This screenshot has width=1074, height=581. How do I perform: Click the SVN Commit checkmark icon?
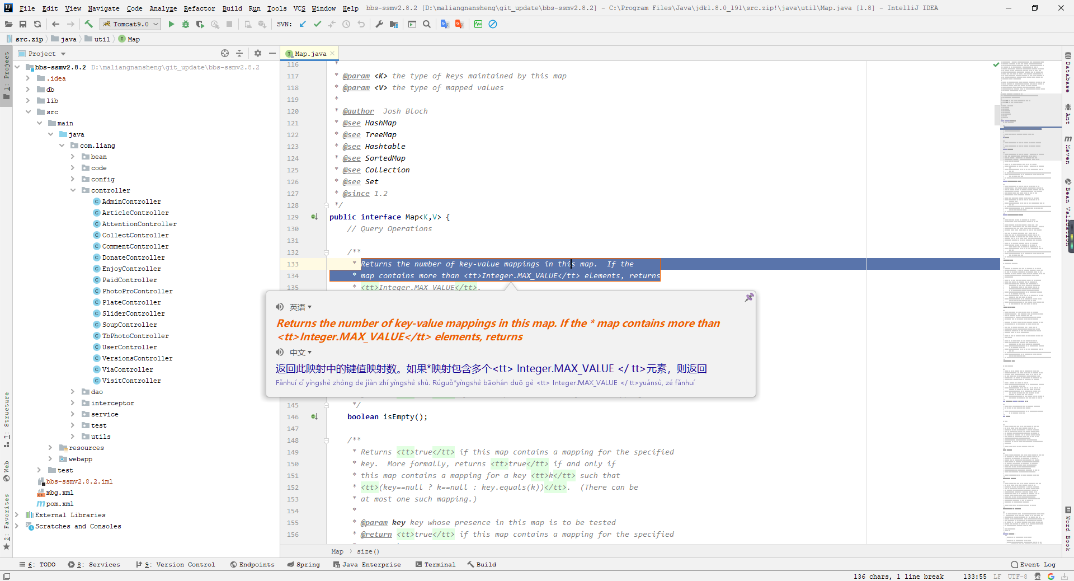pyautogui.click(x=317, y=24)
